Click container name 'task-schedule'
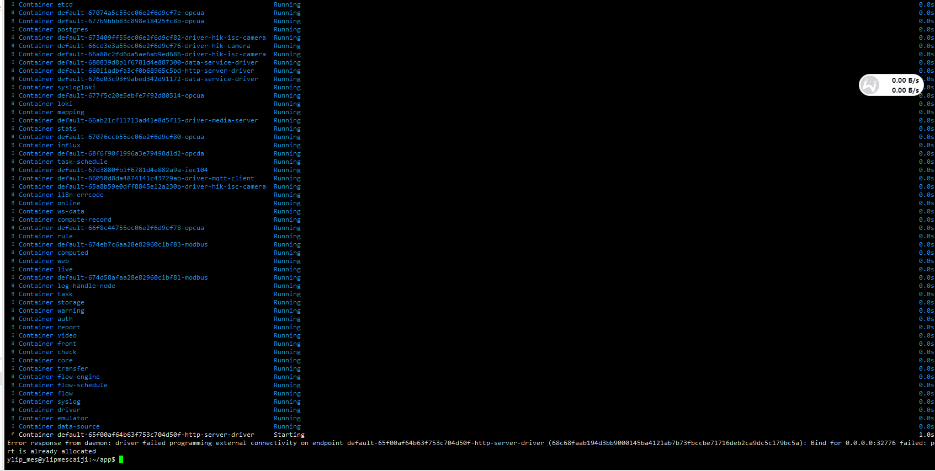935x471 pixels. (x=82, y=162)
